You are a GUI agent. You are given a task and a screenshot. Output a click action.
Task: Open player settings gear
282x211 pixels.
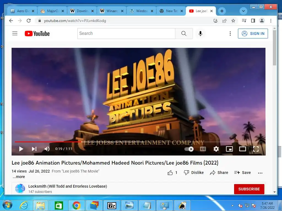tap(216, 149)
